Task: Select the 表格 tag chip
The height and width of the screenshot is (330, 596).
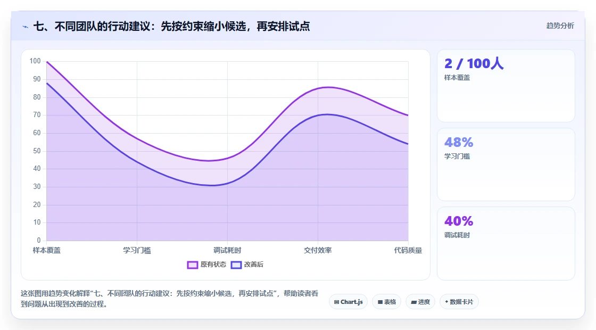Action: (x=386, y=302)
